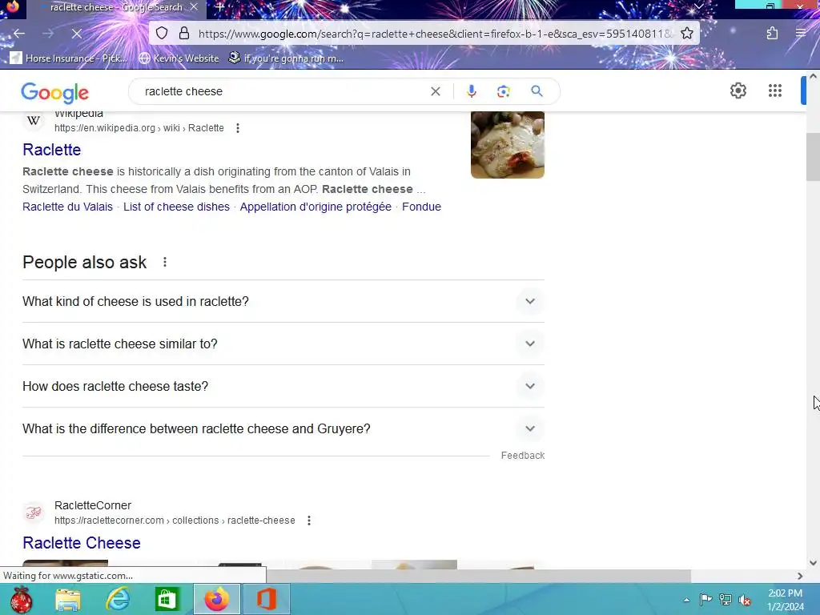Start voice search with microphone icon
This screenshot has height=615, width=820.
click(471, 91)
